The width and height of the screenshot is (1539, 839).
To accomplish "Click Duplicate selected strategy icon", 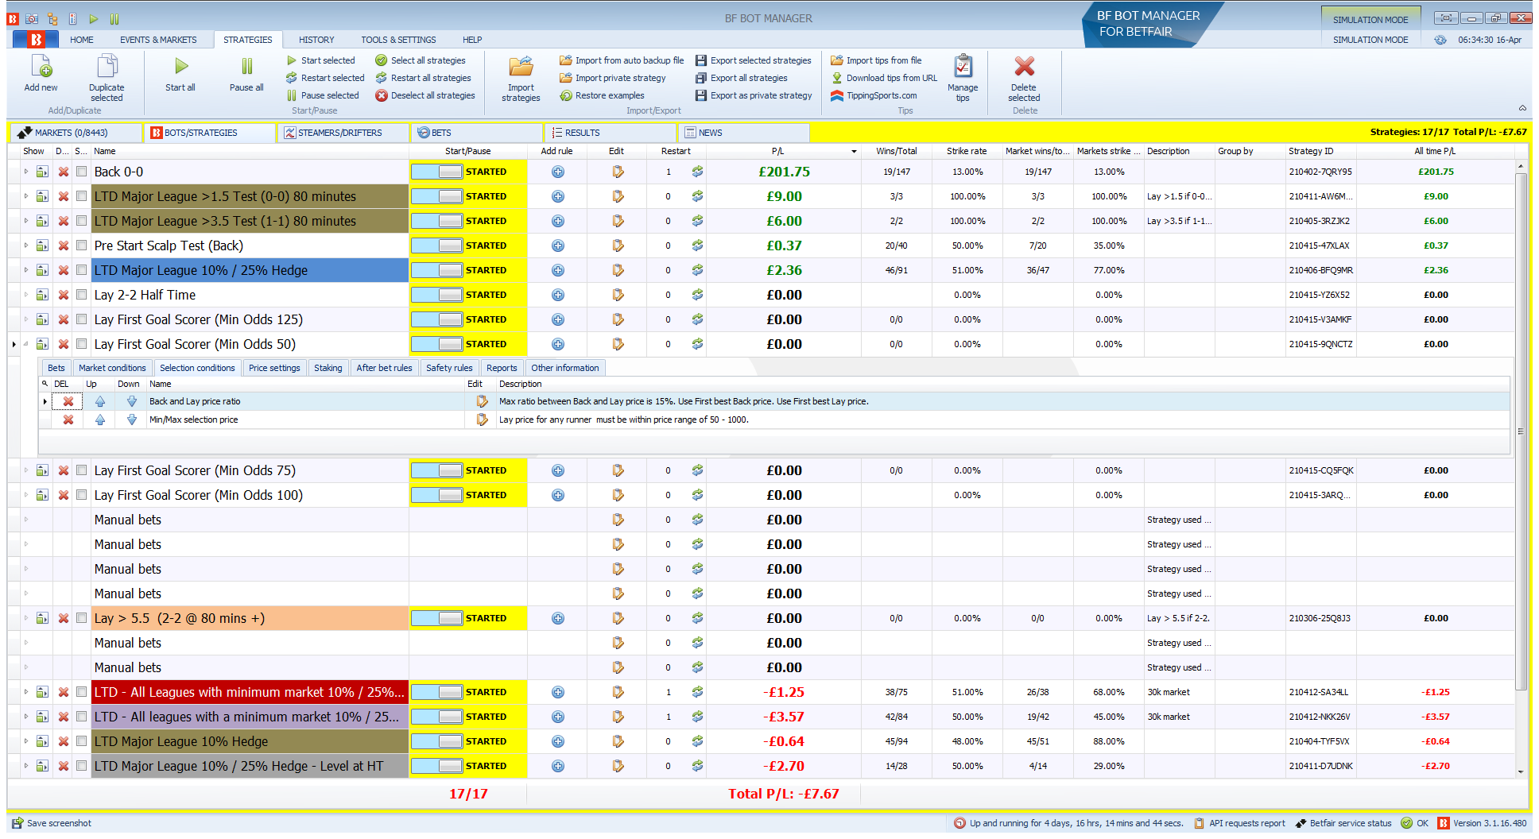I will pyautogui.click(x=107, y=67).
